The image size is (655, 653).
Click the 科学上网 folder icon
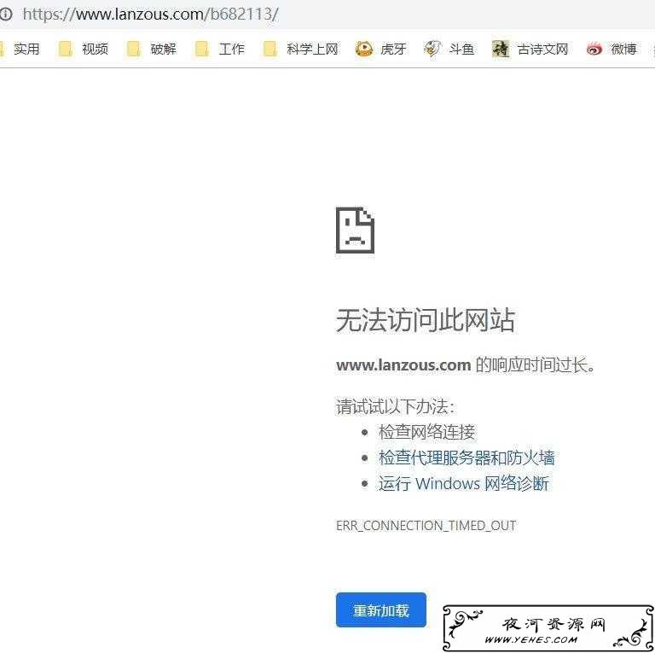[x=270, y=49]
